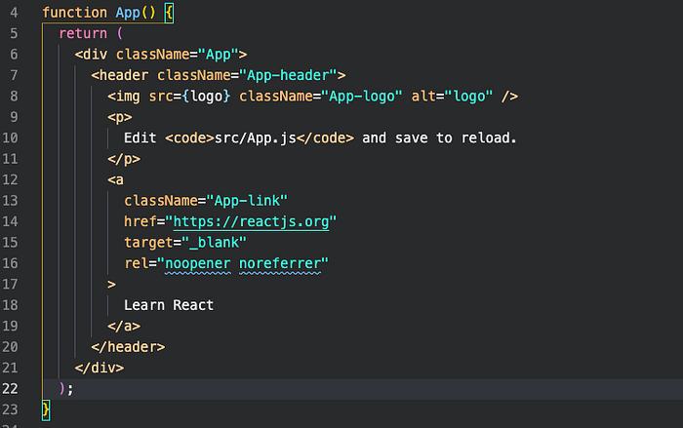Click the src/App.js text inside code tag
This screenshot has height=428, width=683.
click(256, 138)
